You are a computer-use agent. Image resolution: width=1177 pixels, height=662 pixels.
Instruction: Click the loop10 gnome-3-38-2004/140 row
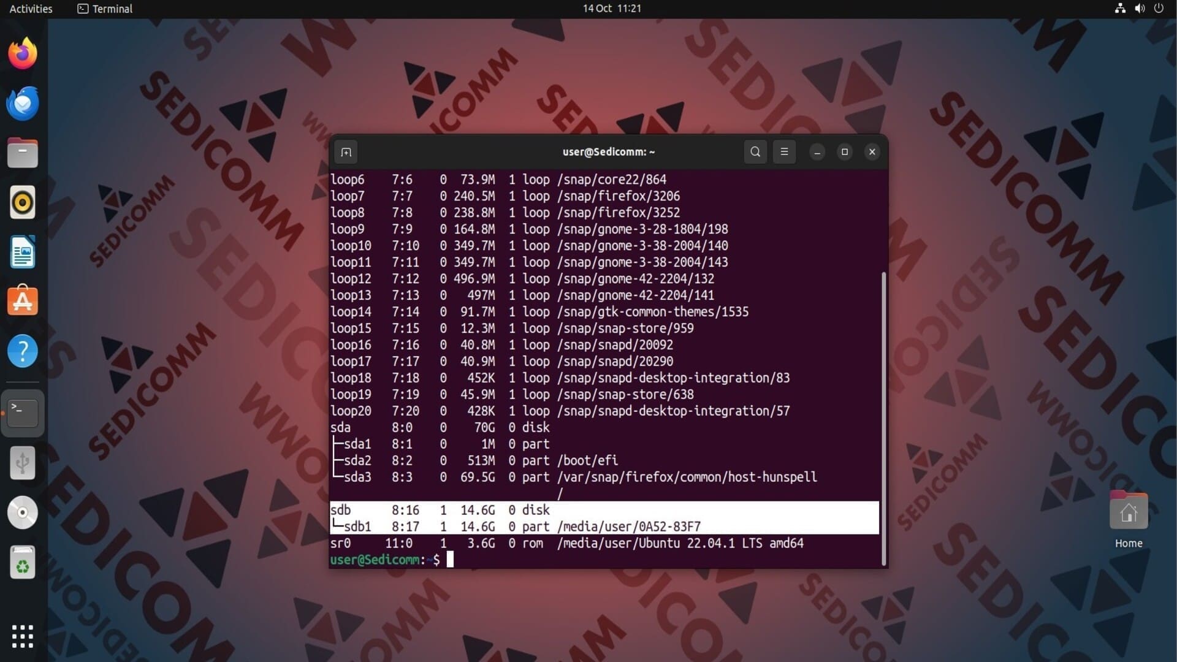529,246
